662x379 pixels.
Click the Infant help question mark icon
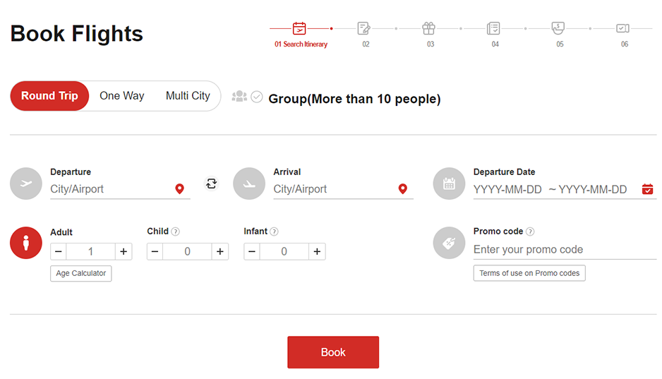274,231
